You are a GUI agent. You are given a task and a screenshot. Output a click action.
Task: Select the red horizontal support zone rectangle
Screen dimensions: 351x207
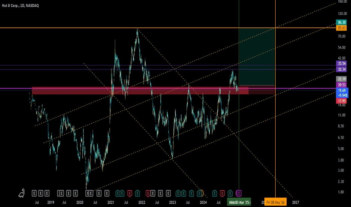[x=140, y=91]
